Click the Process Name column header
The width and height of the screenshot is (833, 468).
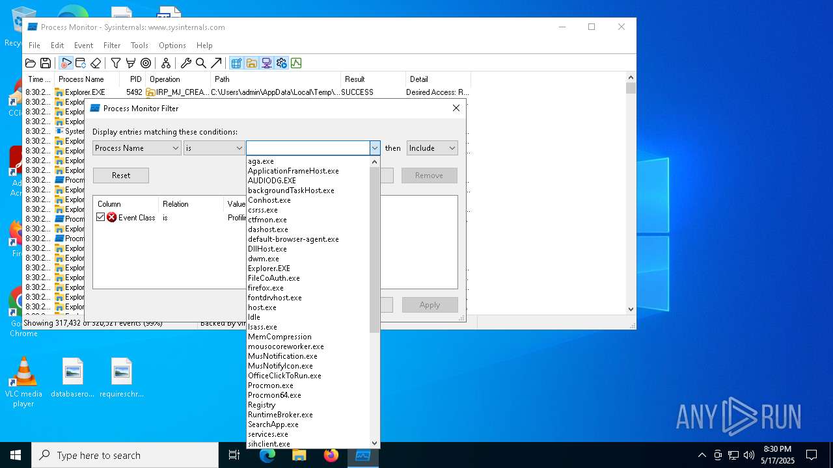click(87, 79)
